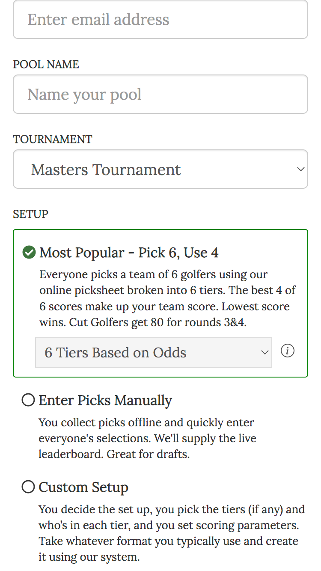Select the Custom Setup radio button
This screenshot has width=321, height=571.
[x=28, y=487]
